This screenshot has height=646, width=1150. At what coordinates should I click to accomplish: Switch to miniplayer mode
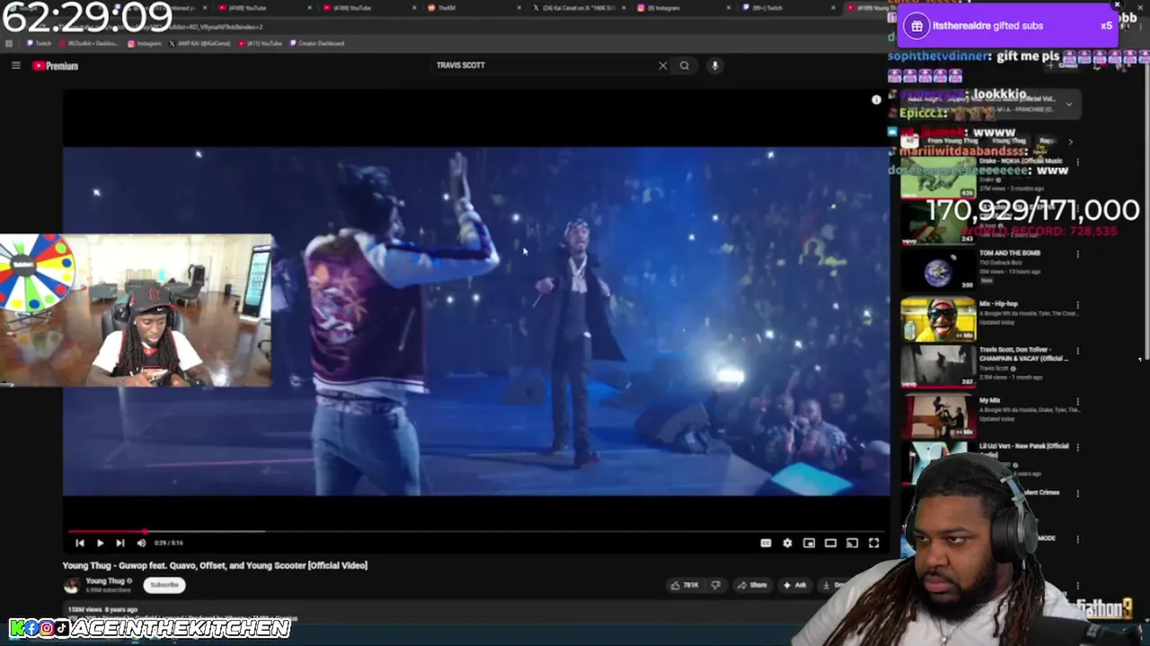[x=809, y=543]
